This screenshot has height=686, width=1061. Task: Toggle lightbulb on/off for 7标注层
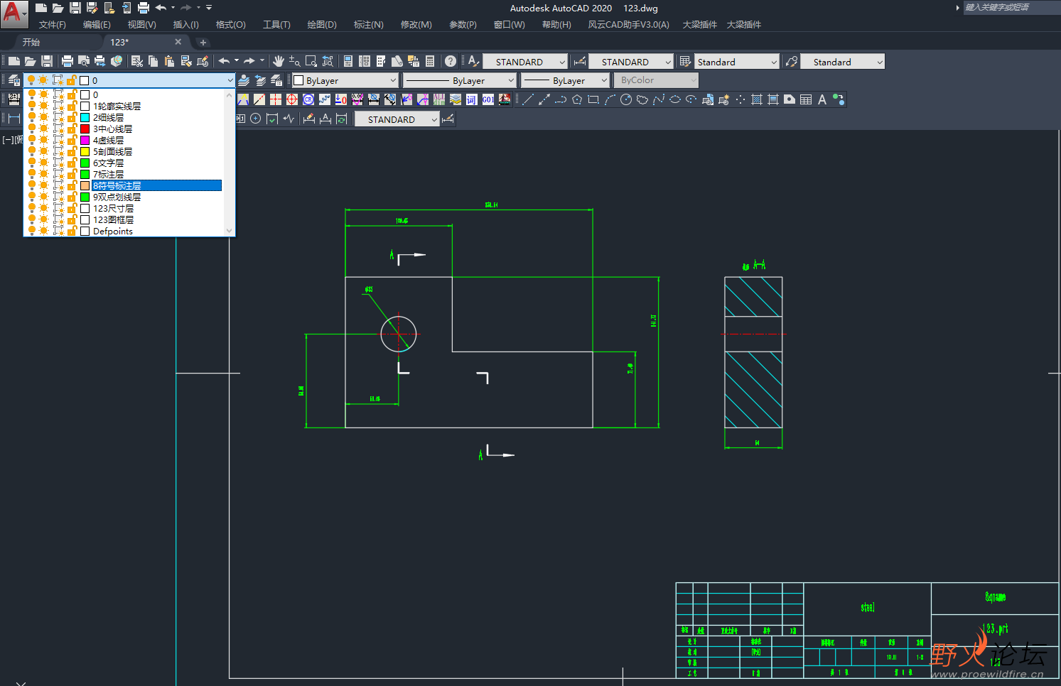[x=32, y=174]
